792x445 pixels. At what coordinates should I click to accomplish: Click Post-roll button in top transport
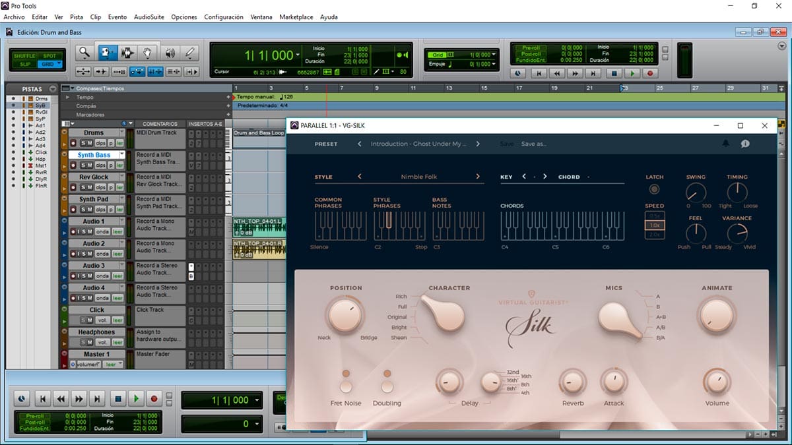point(531,54)
